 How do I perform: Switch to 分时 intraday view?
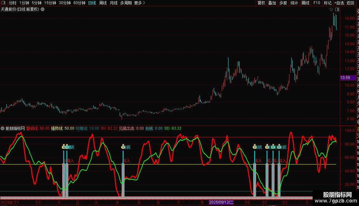tap(13, 3)
